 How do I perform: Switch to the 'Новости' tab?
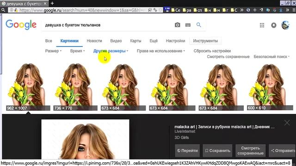94,41
